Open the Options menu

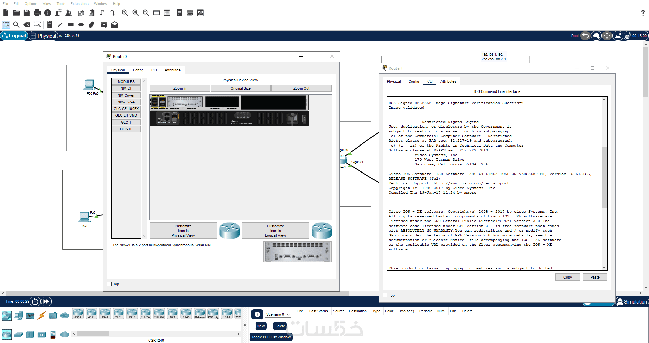[31, 4]
